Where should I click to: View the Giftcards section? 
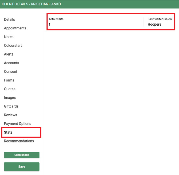tap(11, 106)
